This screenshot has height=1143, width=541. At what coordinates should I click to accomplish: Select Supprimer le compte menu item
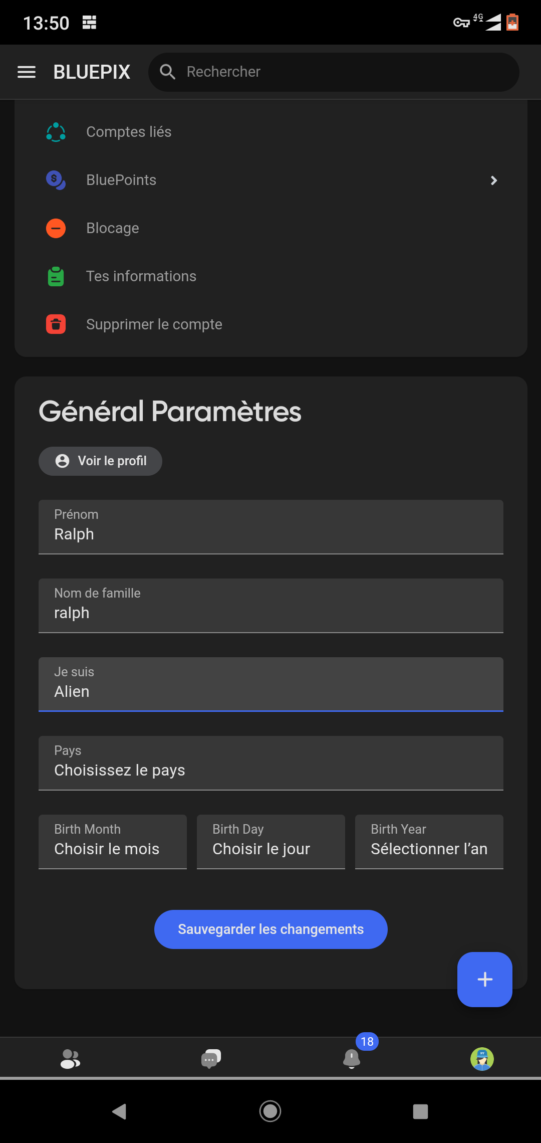pos(154,324)
